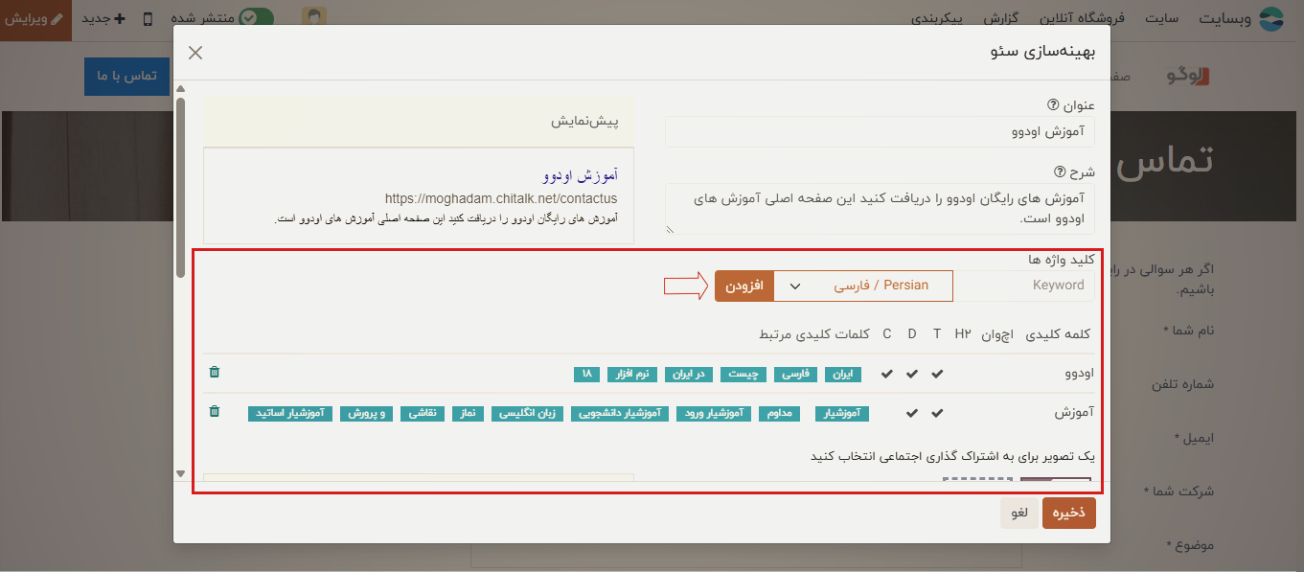Click the dialog scrollbar down arrow
The height and width of the screenshot is (572, 1304).
[x=180, y=473]
